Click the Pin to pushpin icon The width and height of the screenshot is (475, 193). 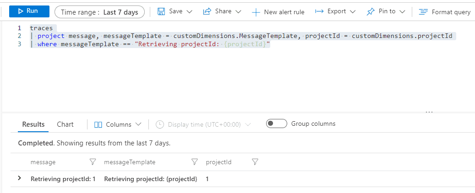[371, 11]
